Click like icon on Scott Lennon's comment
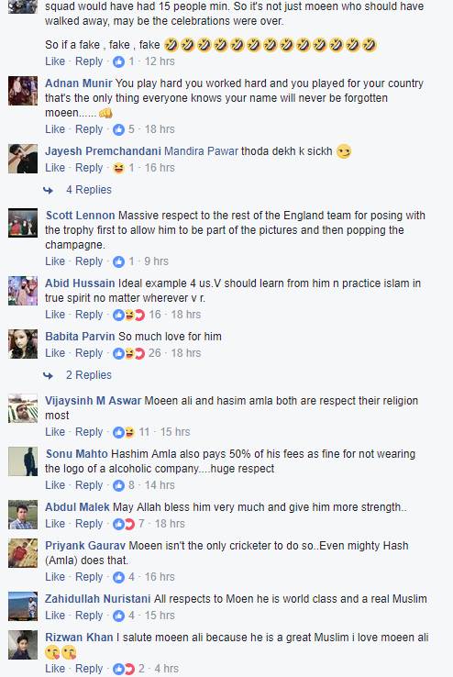This screenshot has width=453, height=677. pos(118,261)
